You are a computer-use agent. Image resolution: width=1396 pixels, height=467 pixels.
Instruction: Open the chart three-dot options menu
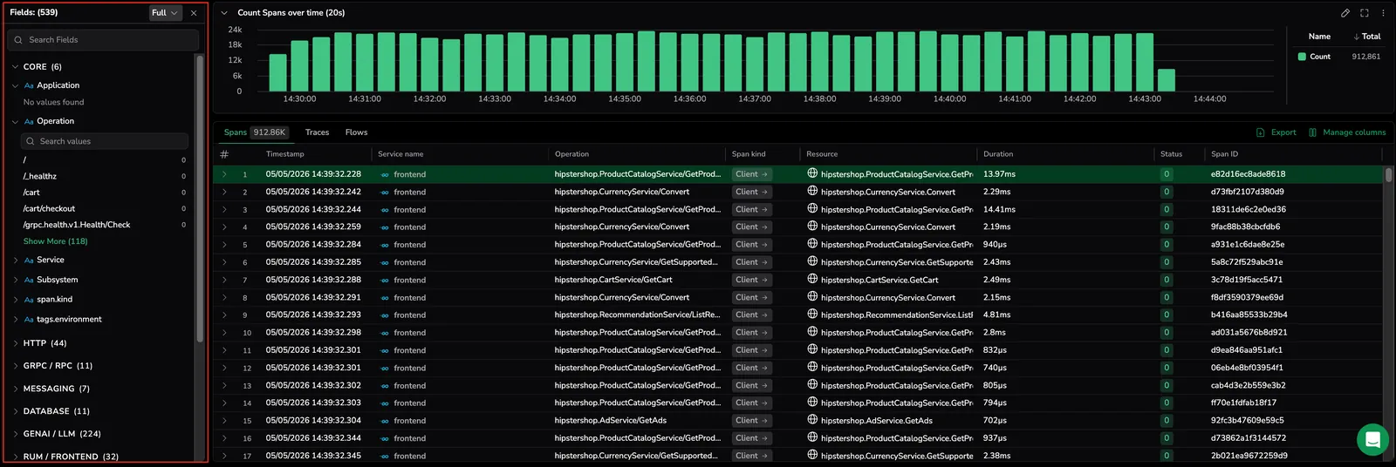[1383, 13]
